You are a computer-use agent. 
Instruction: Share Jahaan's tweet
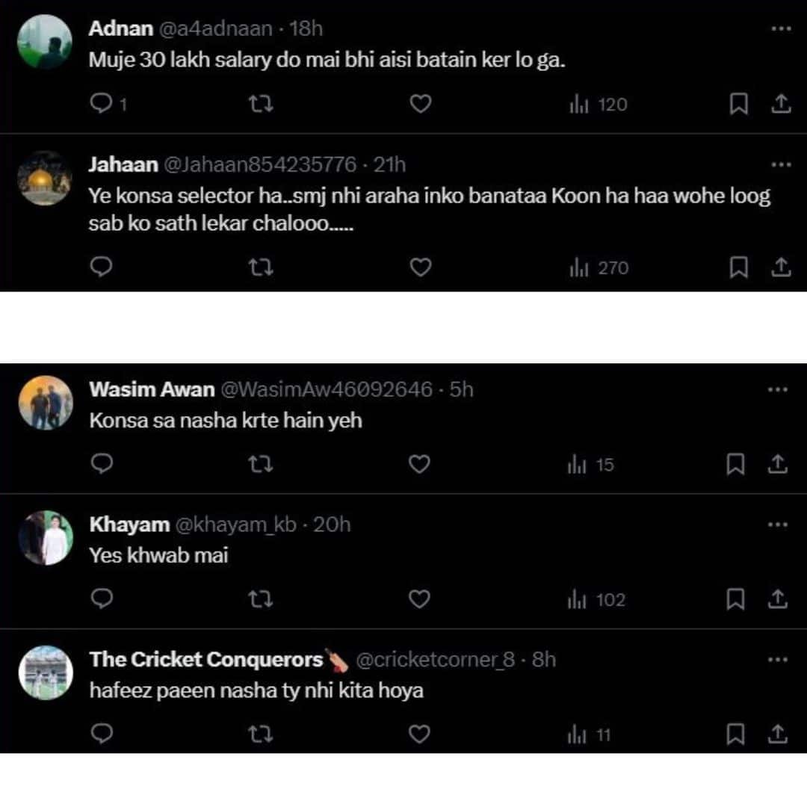[x=780, y=267]
